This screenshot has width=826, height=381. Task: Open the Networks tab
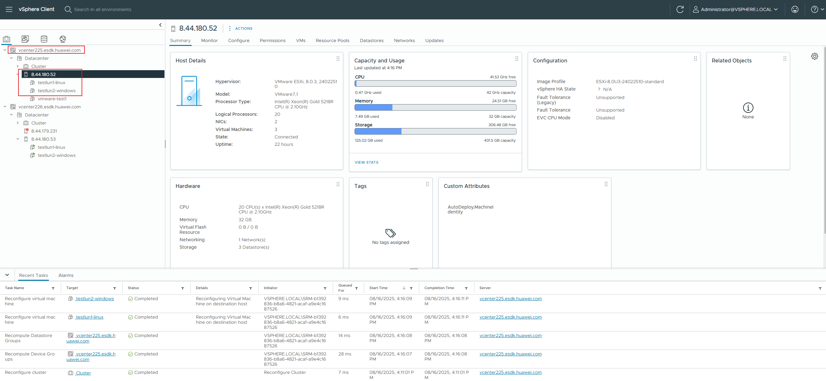[404, 40]
